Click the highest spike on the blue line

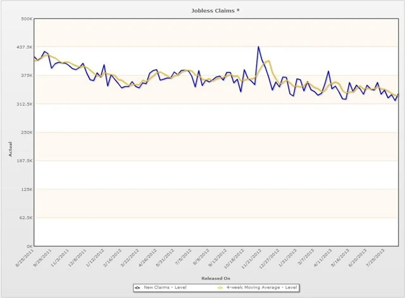tap(258, 47)
